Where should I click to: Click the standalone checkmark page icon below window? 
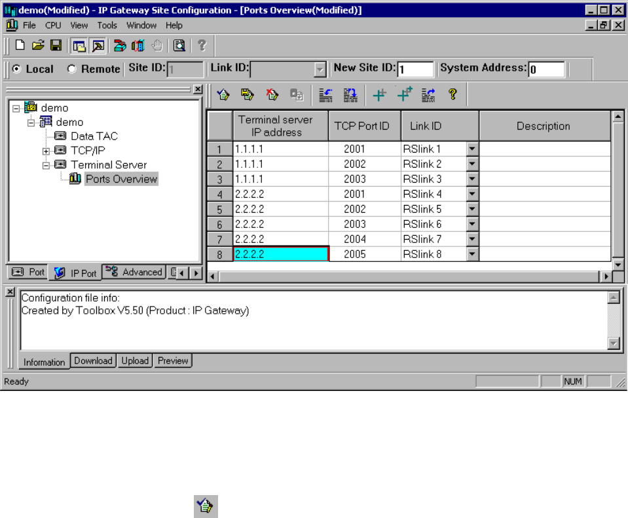coord(206,506)
